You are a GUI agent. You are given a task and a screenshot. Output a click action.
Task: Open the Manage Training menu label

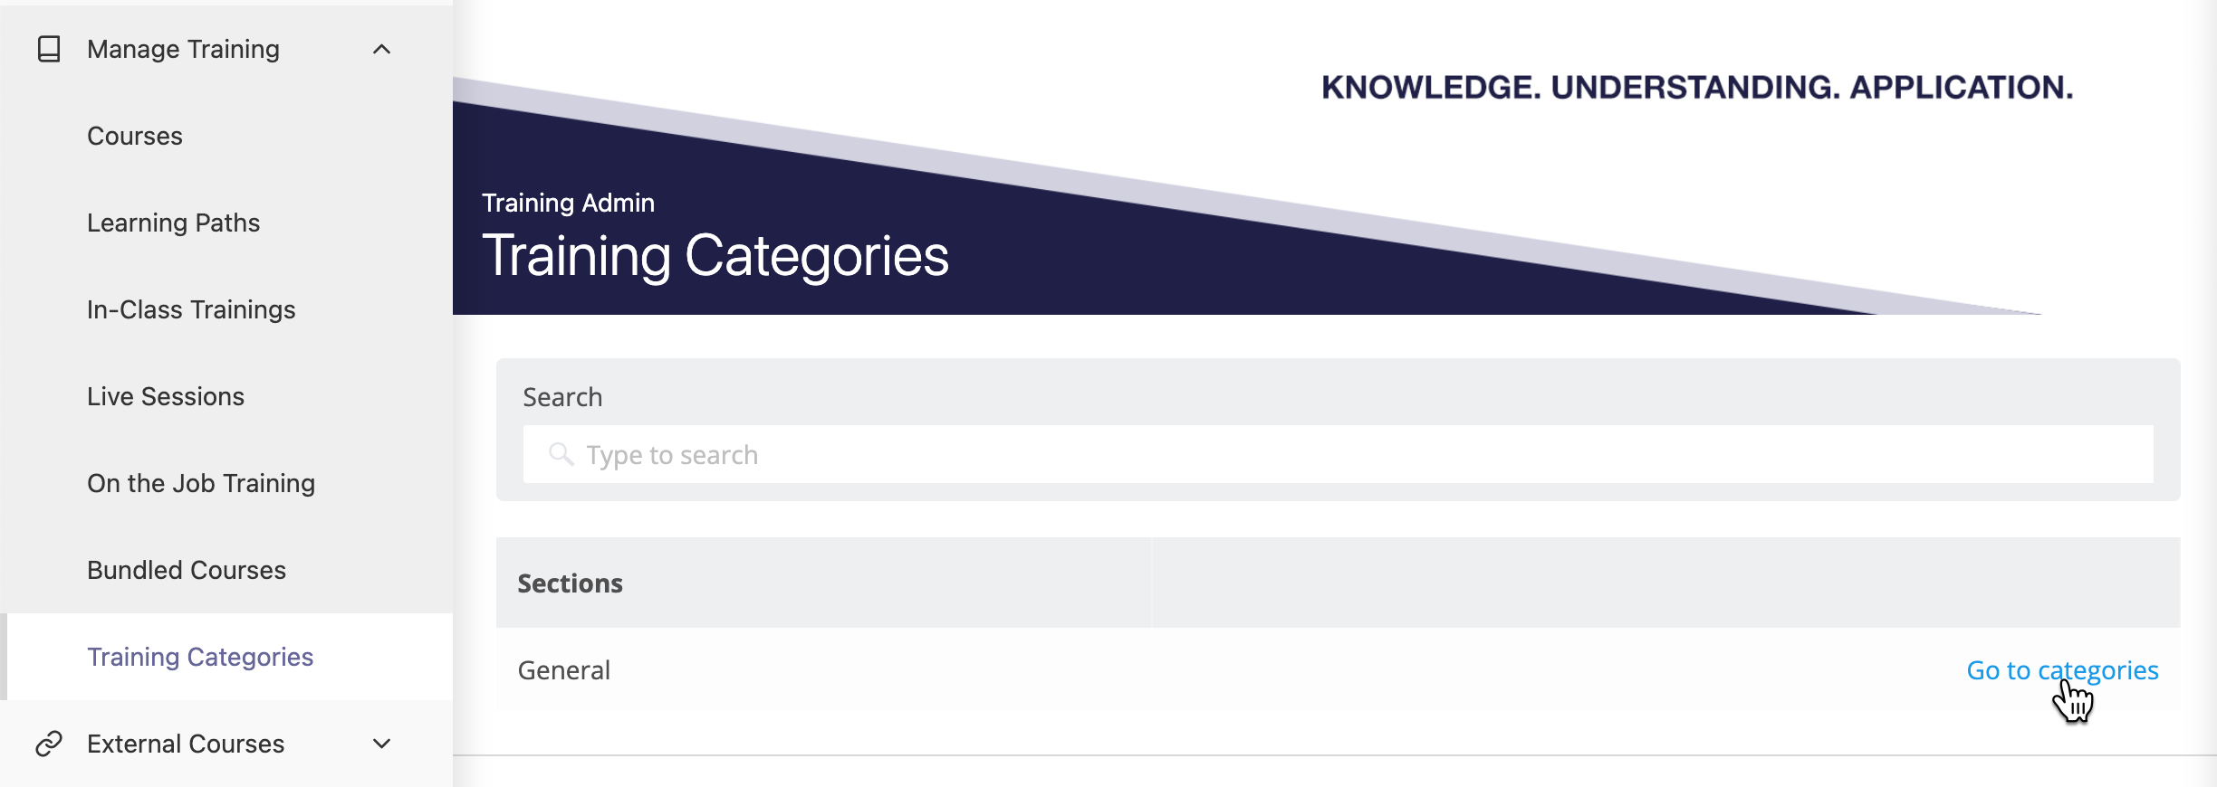tap(183, 49)
